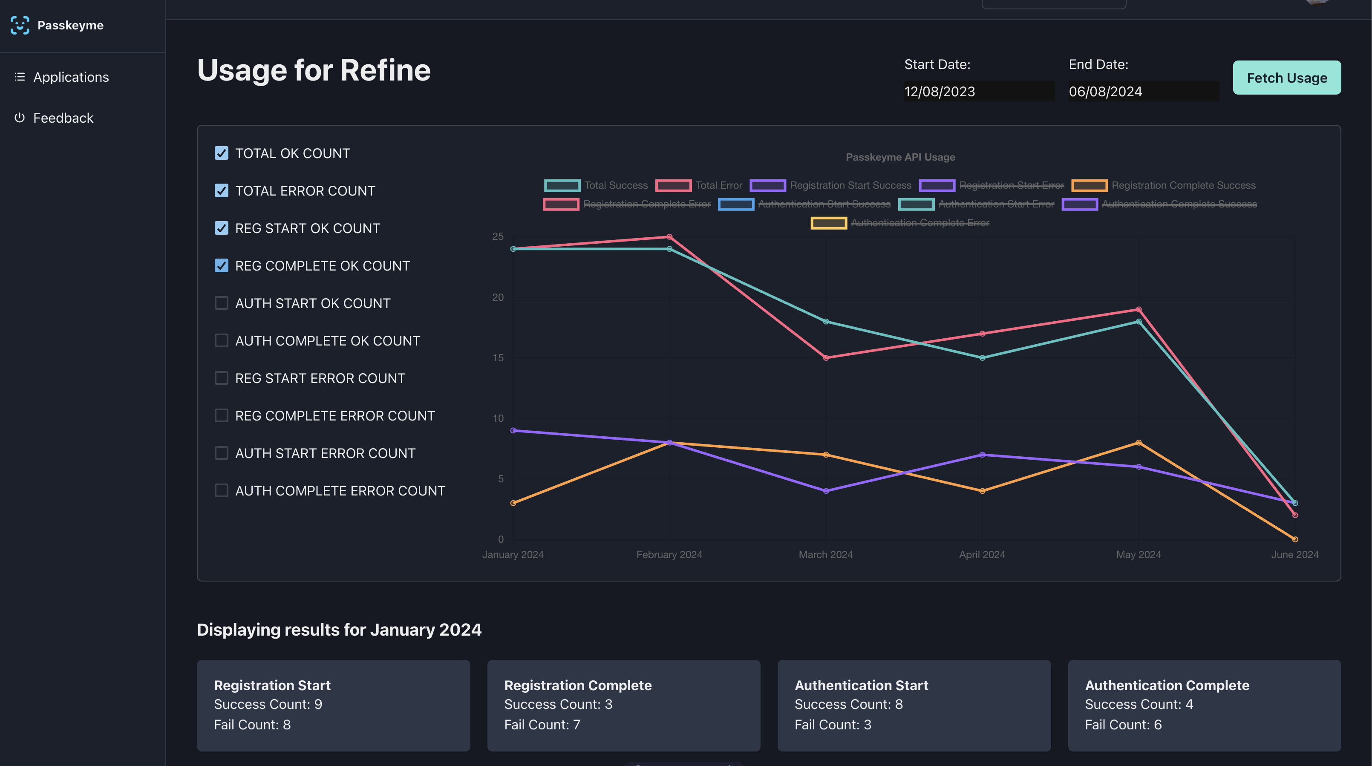Uncheck TOTAL OK COUNT checkbox
Image resolution: width=1372 pixels, height=766 pixels.
pyautogui.click(x=222, y=153)
